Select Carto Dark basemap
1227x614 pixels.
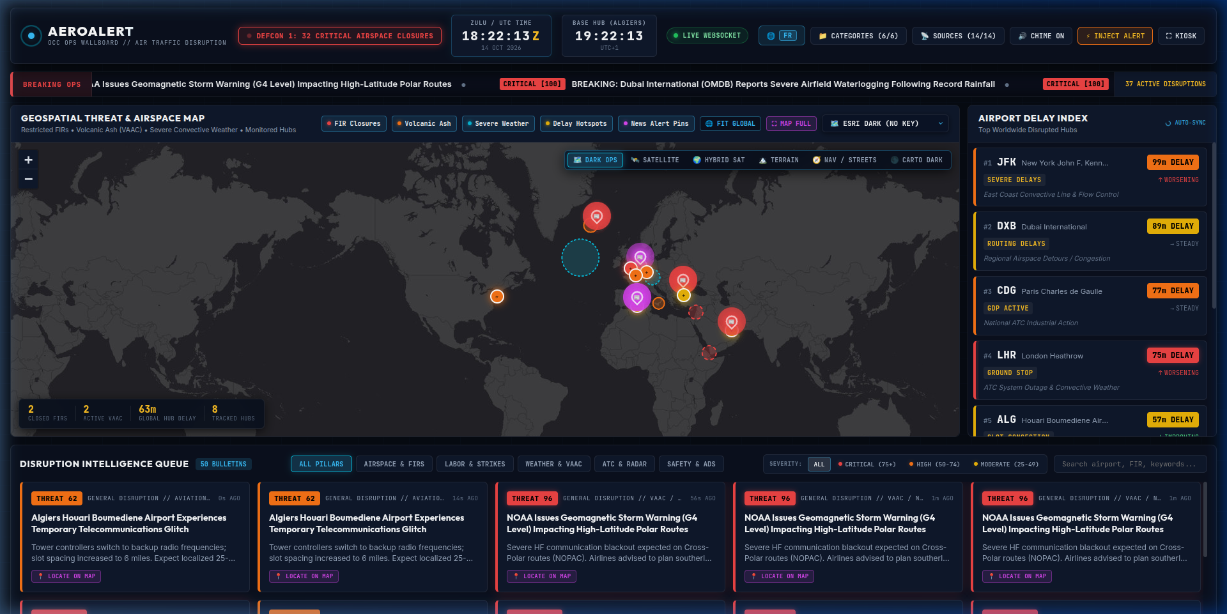pos(916,160)
